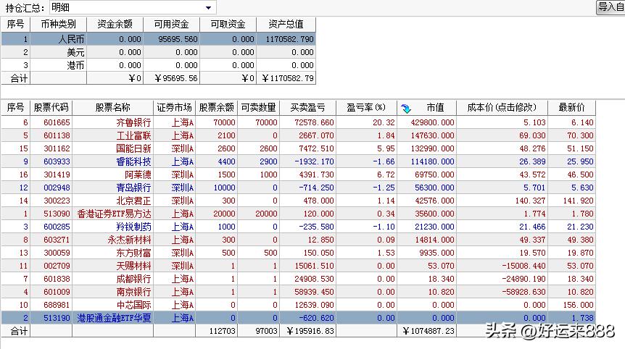Click the 买卖盈亏 column header
Image resolution: width=625 pixels, height=349 pixels.
pyautogui.click(x=307, y=107)
